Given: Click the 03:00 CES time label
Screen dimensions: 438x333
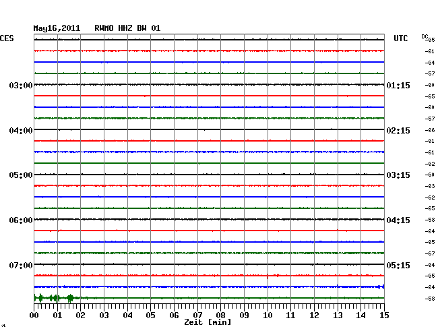Looking at the screenshot, I should tap(21, 85).
